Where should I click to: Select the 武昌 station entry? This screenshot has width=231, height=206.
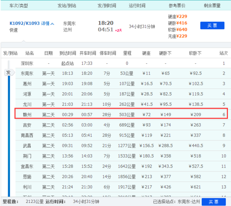click(x=27, y=146)
